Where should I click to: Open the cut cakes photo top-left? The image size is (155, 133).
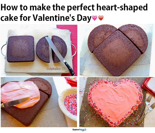(39, 50)
